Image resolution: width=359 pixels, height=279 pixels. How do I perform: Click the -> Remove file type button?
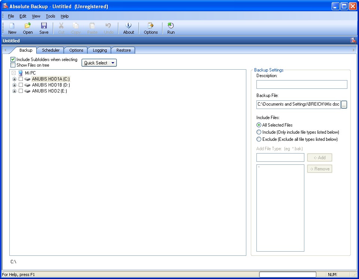[320, 169]
